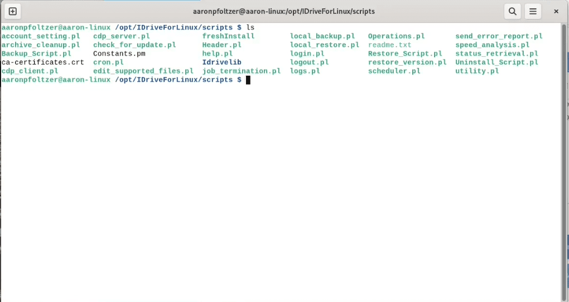This screenshot has width=569, height=302.
Task: Click the readme.txt file name
Action: tap(390, 45)
